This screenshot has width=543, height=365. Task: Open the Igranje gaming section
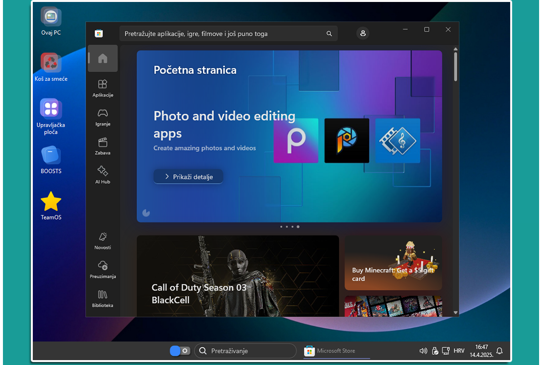[103, 117]
